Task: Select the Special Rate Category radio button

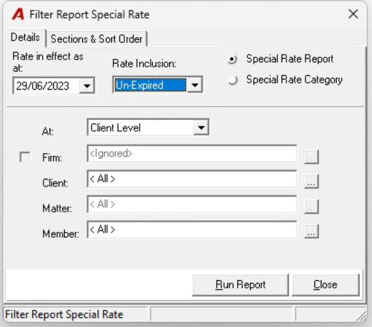Action: point(232,80)
